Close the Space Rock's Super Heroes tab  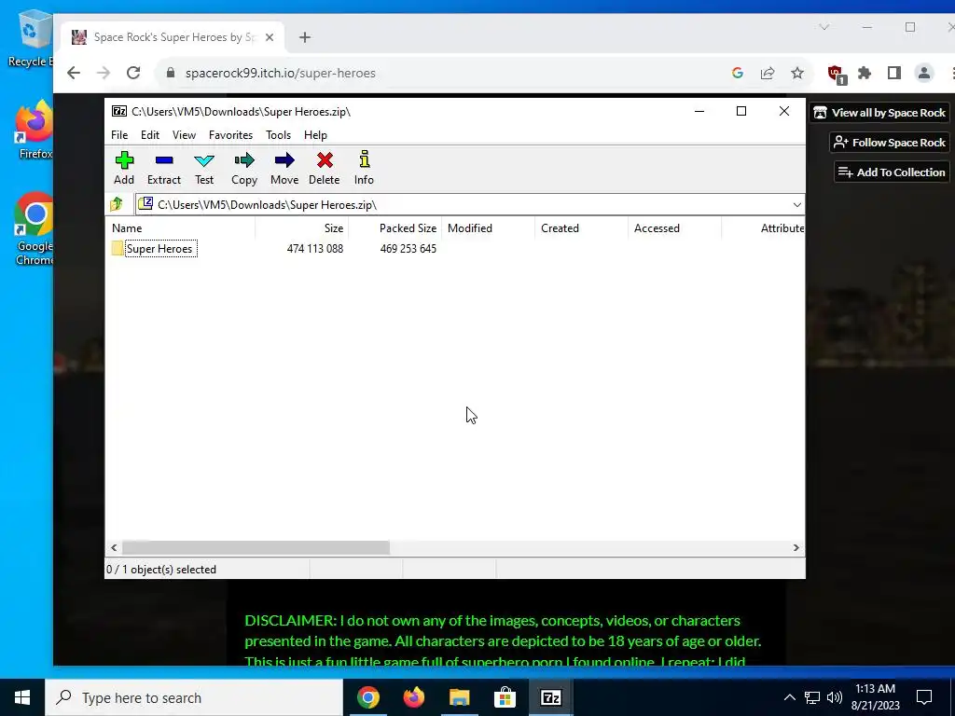click(270, 37)
